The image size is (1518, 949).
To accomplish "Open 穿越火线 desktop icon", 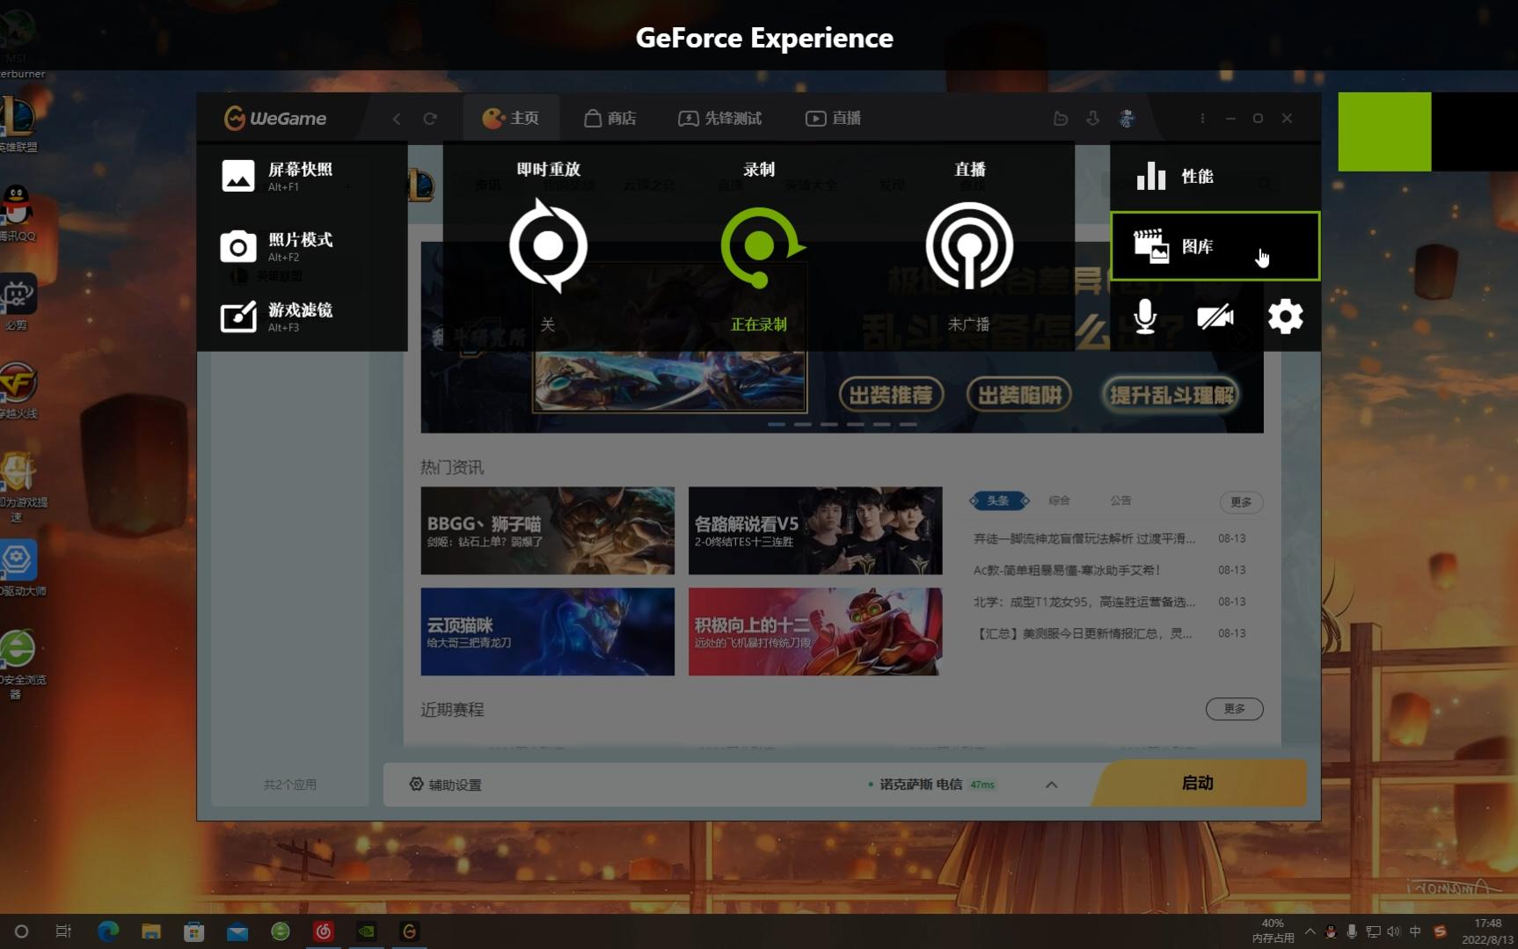I will point(18,391).
